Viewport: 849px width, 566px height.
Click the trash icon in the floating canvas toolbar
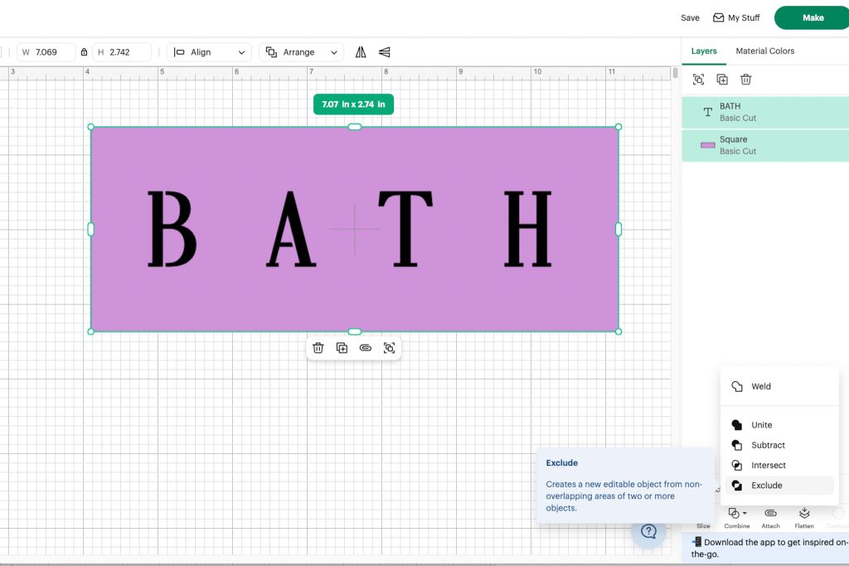(318, 347)
